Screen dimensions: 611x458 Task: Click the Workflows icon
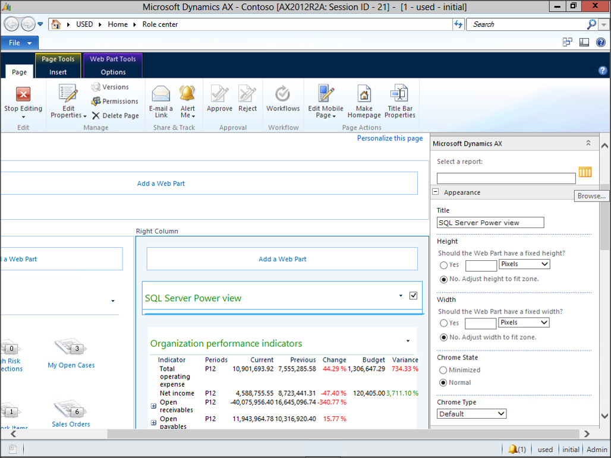[283, 94]
